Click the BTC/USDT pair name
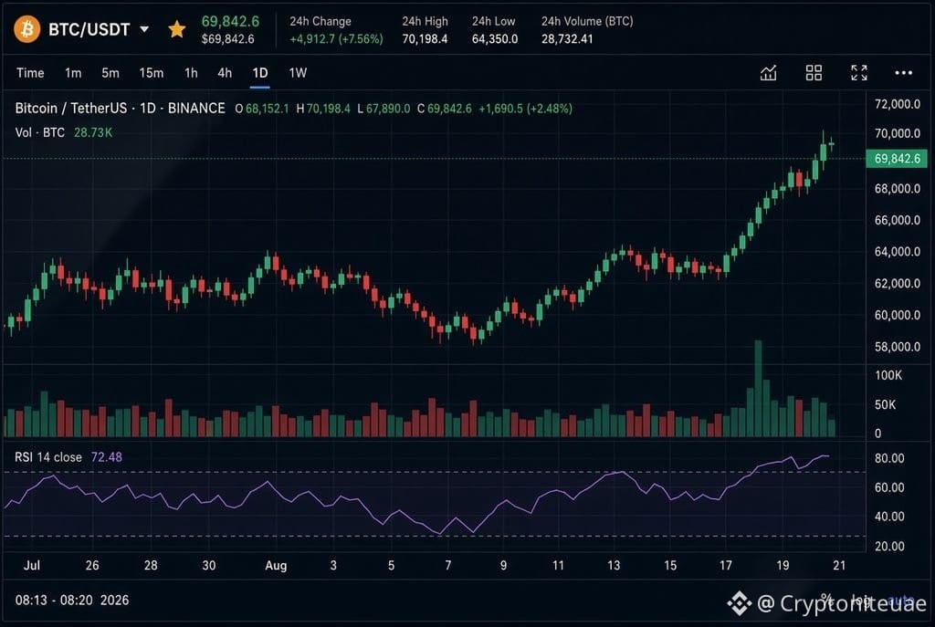 [89, 29]
